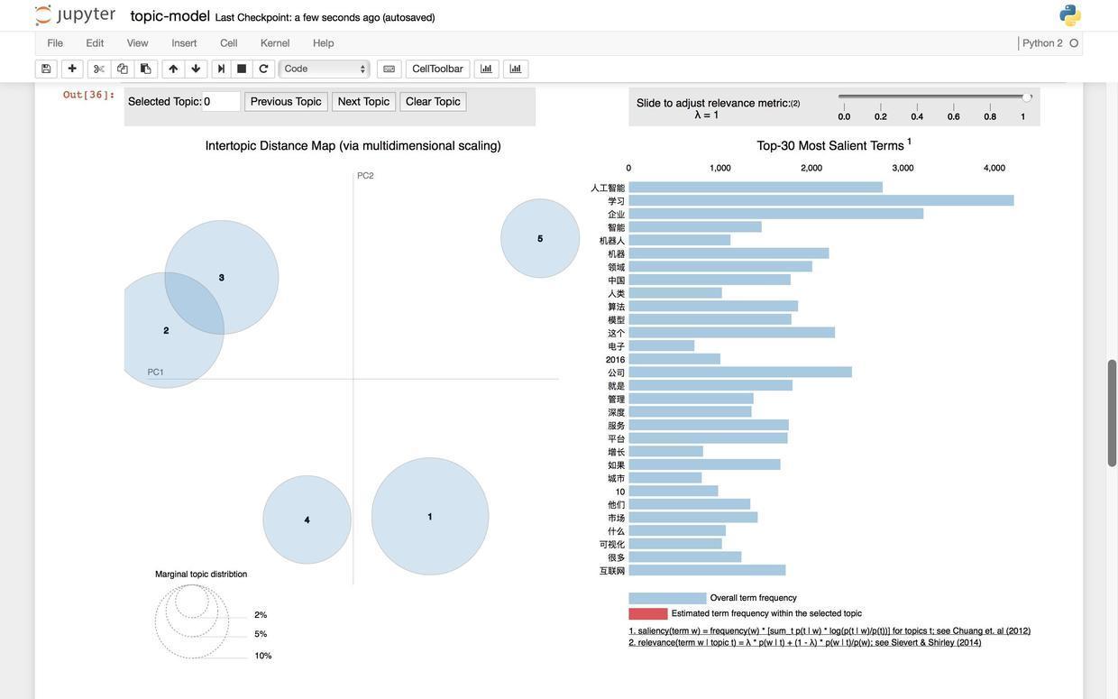Restart the kernel with the circular arrow icon

[x=263, y=69]
